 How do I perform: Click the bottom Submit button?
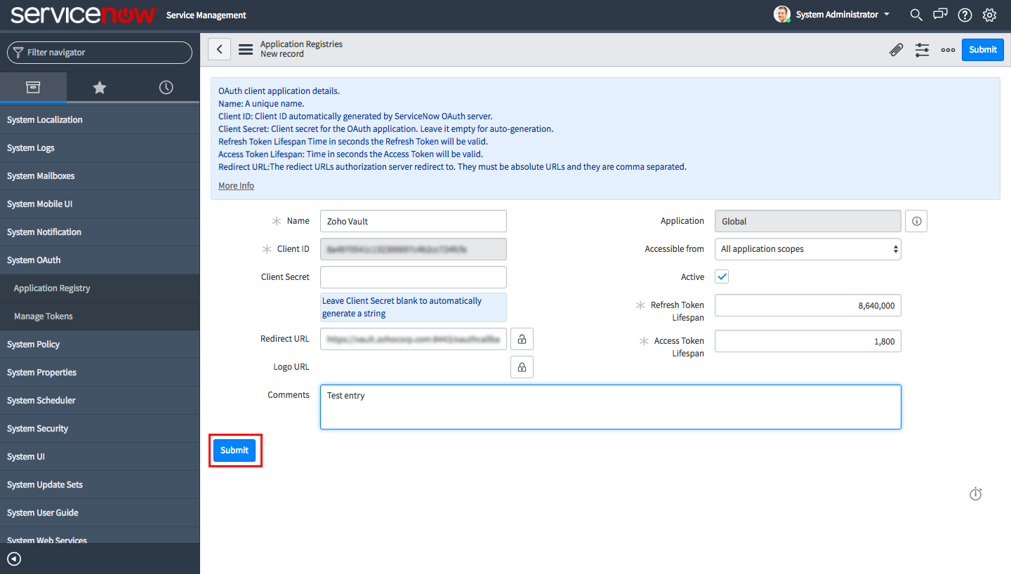click(234, 450)
